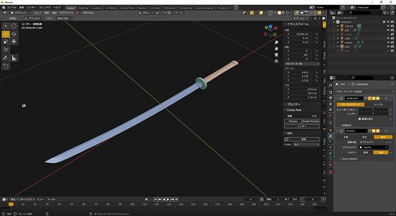The image size is (396, 216).
Task: Jump to the timeline's last frame
Action: click(176, 199)
